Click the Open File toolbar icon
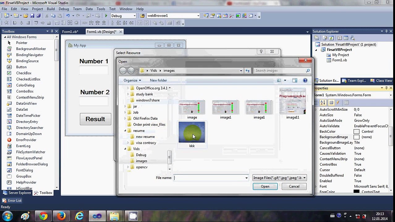Image resolution: width=395 pixels, height=222 pixels. coord(26,16)
